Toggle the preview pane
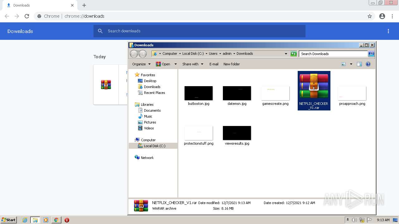The height and width of the screenshot is (224, 399). coord(359,64)
